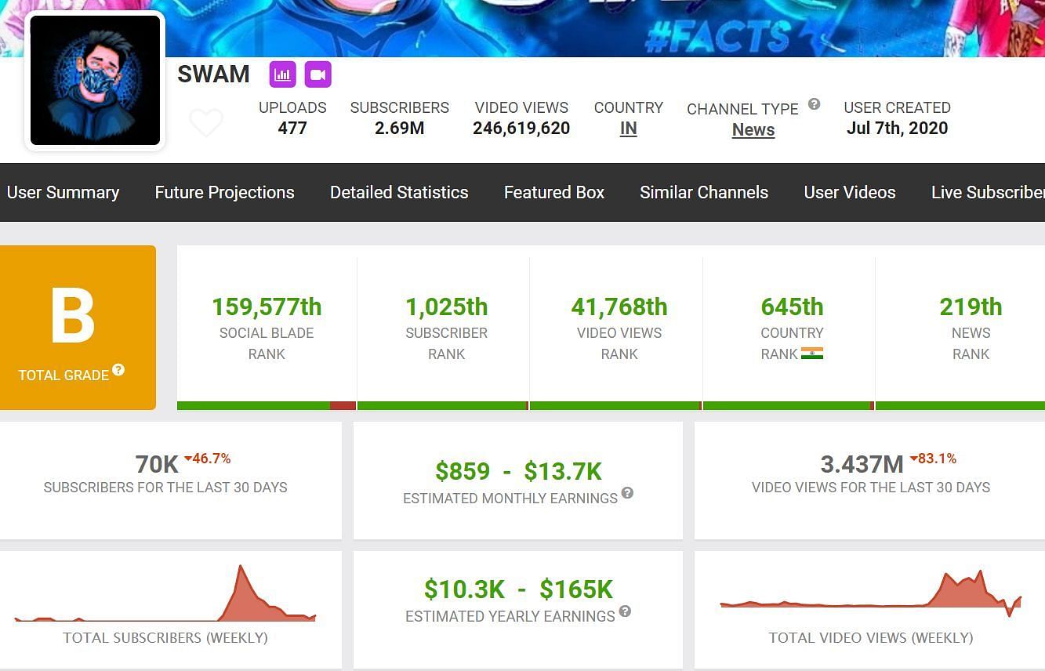1045x671 pixels.
Task: Click the 41,768th video views rank
Action: [619, 306]
